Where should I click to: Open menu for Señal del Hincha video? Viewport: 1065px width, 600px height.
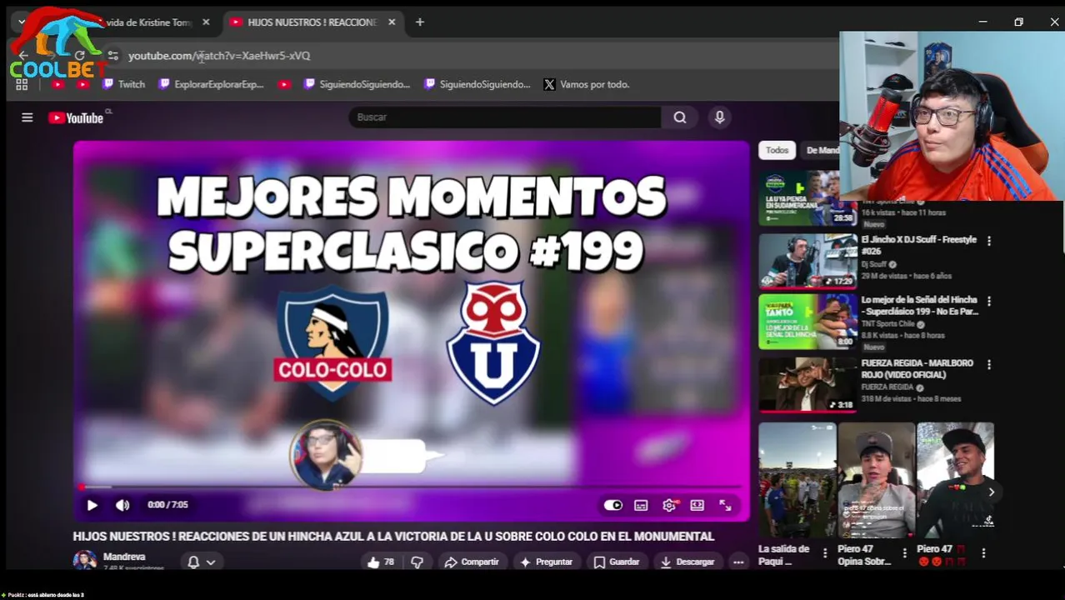click(x=989, y=301)
